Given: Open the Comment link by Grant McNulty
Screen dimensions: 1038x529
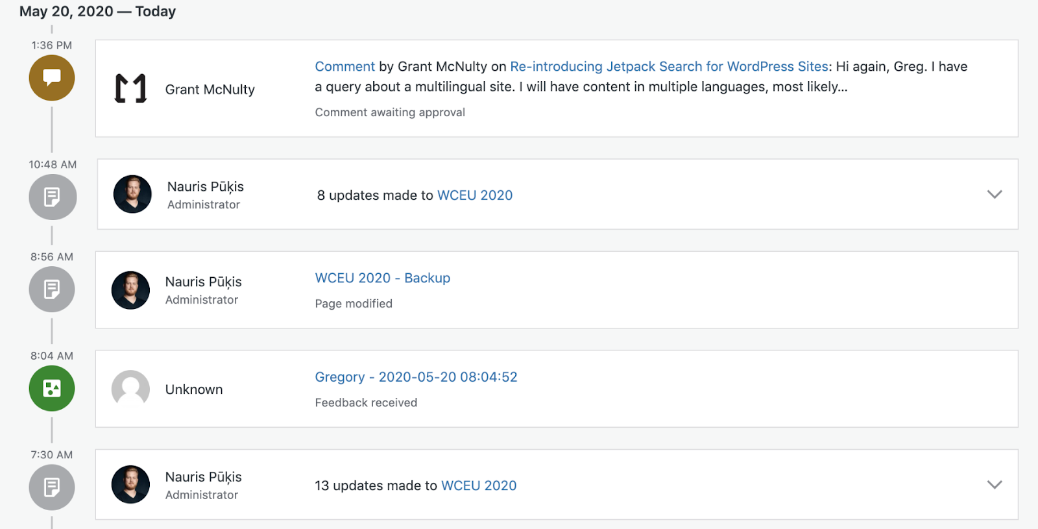Looking at the screenshot, I should 344,66.
